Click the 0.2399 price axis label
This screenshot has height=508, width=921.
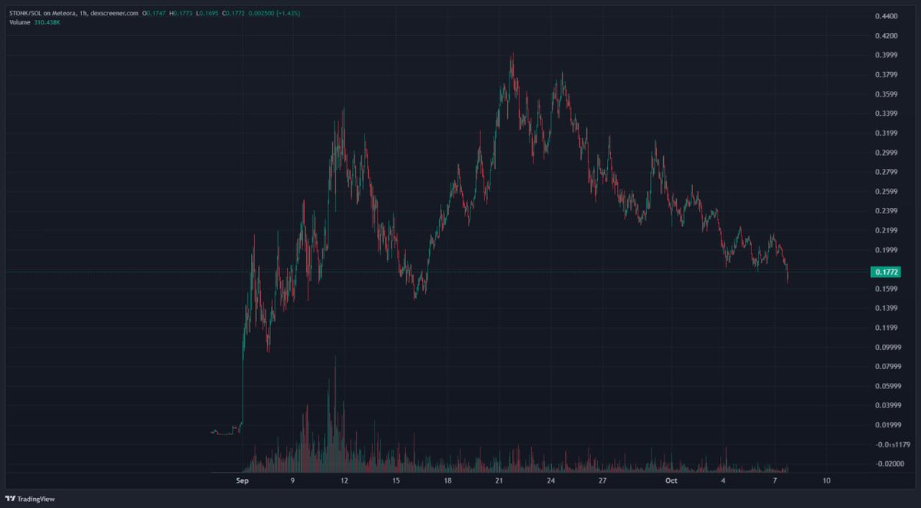click(x=886, y=211)
